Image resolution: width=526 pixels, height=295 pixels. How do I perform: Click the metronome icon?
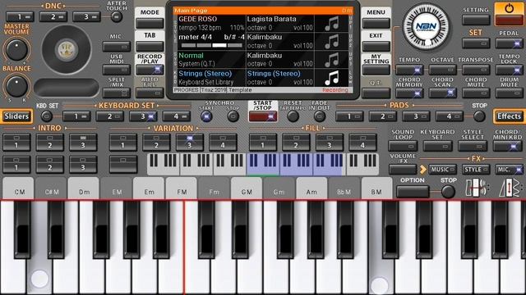(509, 188)
